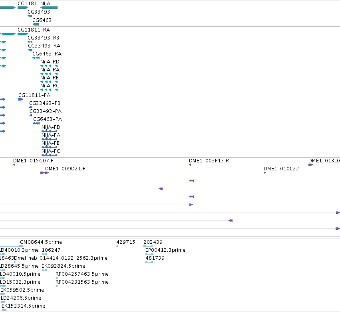Select the 202439 feature label
Viewport: 340px width, 312px height.
[153, 242]
